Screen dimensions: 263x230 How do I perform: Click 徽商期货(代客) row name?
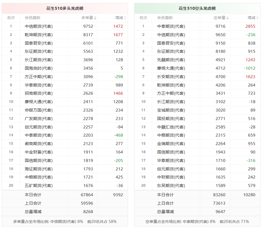[x=39, y=143]
